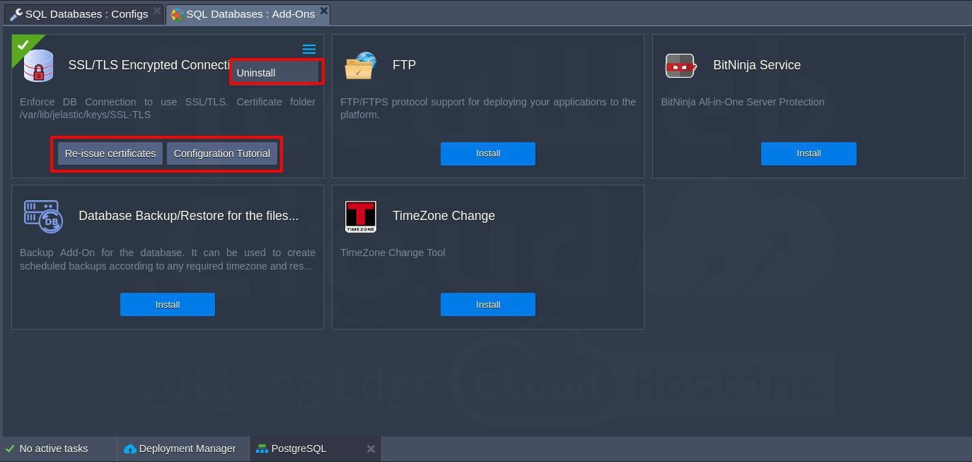
Task: Click the BitNinja Service ninja icon
Action: 681,66
